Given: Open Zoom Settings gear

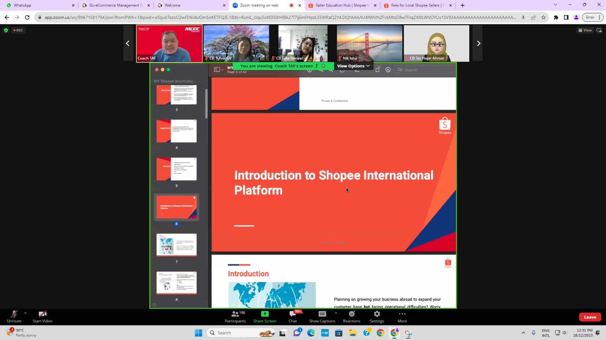Looking at the screenshot, I should coord(377,317).
